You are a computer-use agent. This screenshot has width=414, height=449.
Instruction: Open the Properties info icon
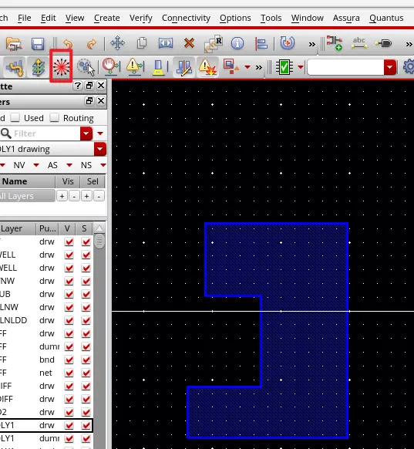[x=237, y=43]
